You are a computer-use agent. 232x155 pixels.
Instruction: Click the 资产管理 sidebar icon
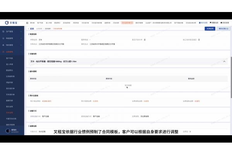pos(3,31)
